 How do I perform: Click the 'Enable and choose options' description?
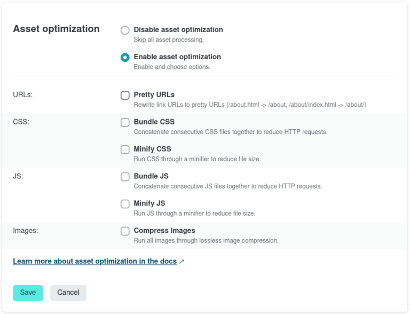tap(172, 67)
